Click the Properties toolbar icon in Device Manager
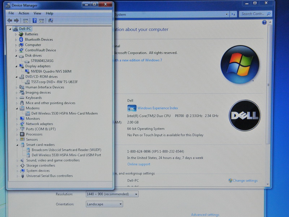The width and height of the screenshot is (289, 217). [x=42, y=21]
